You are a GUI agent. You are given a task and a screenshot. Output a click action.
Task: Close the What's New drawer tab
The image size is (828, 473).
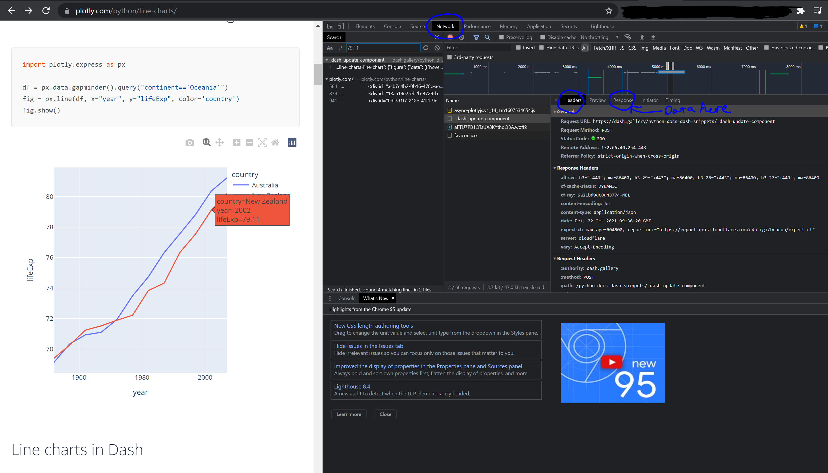tap(393, 298)
